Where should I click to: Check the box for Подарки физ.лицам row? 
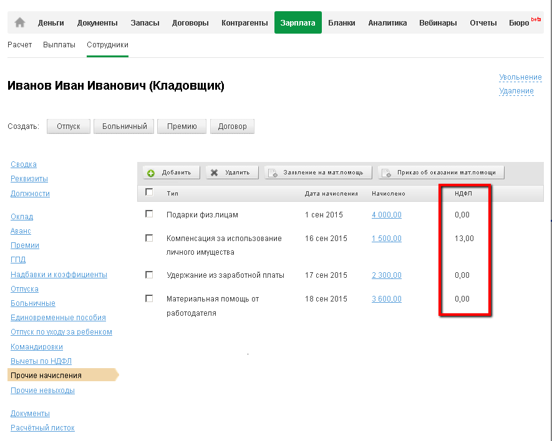(x=149, y=214)
